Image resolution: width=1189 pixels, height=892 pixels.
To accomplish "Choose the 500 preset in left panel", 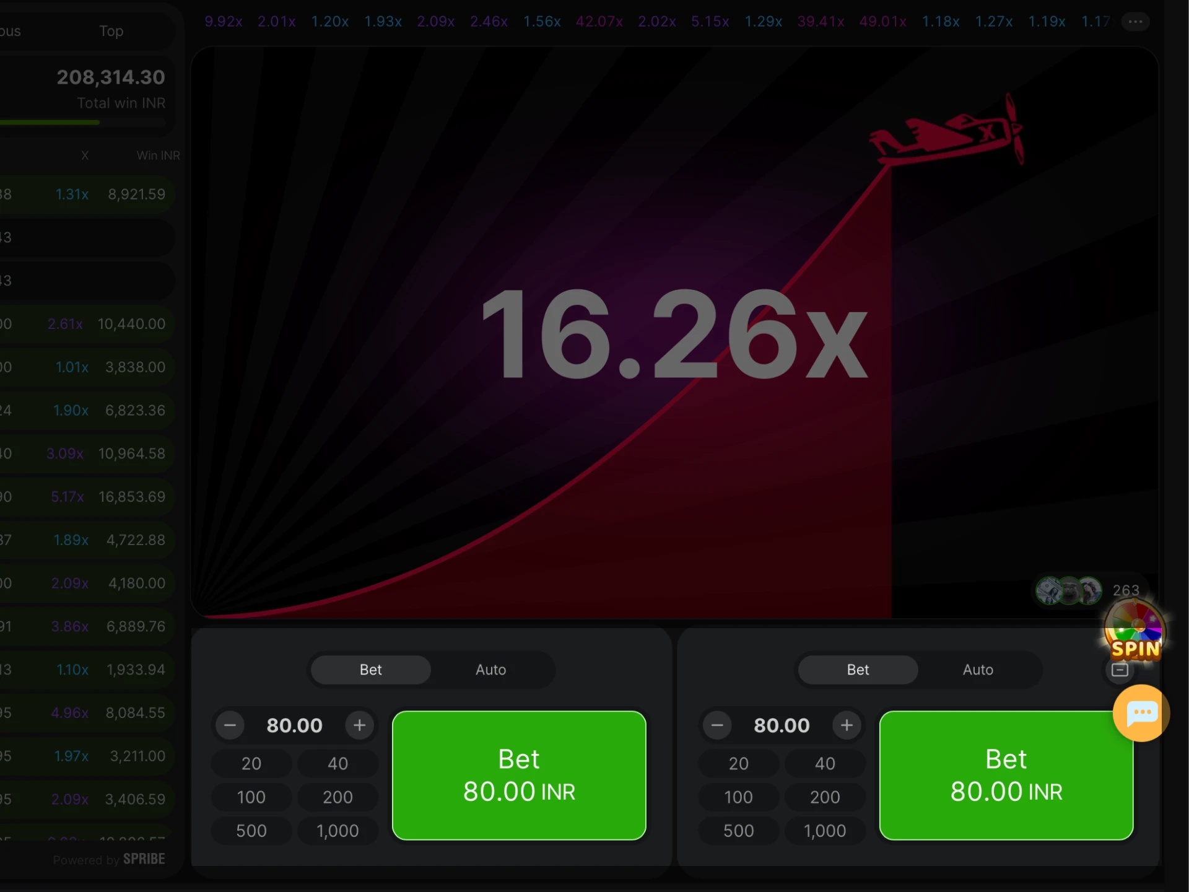I will (x=251, y=831).
